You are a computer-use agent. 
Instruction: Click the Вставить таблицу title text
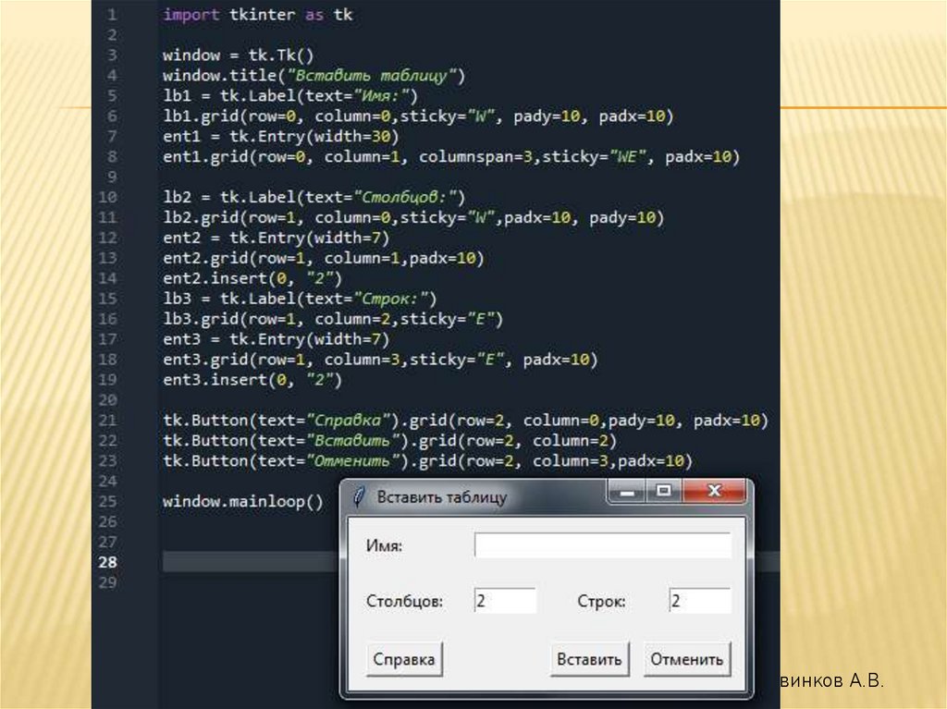coord(442,497)
